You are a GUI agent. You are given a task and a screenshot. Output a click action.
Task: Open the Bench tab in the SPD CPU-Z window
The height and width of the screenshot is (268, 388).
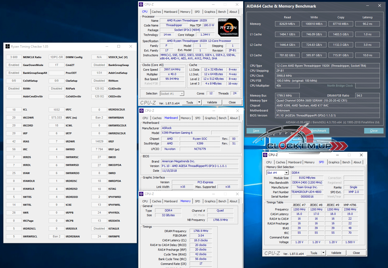coord(346,162)
